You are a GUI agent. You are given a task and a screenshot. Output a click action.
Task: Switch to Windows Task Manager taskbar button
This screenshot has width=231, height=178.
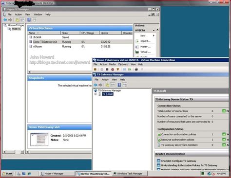tap(130, 174)
